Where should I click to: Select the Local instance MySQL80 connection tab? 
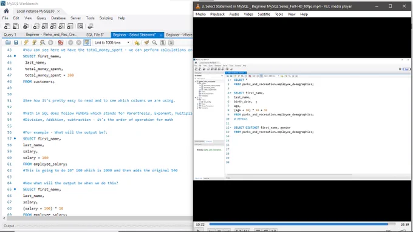coord(35,11)
